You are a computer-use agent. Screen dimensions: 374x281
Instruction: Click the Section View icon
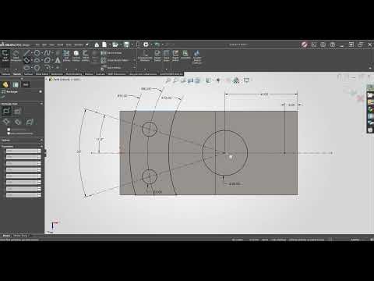[x=190, y=80]
